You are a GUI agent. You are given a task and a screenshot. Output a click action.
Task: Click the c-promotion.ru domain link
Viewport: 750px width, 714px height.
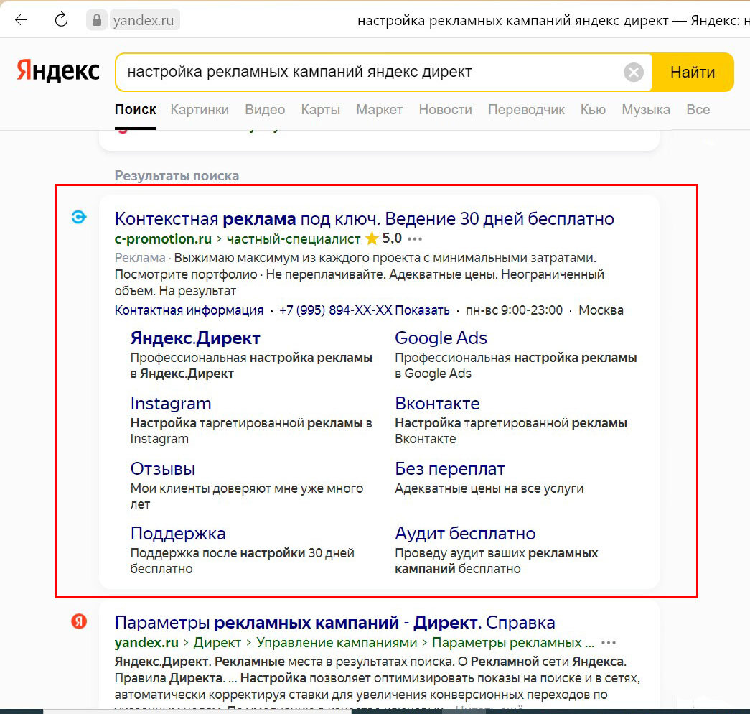pos(163,238)
